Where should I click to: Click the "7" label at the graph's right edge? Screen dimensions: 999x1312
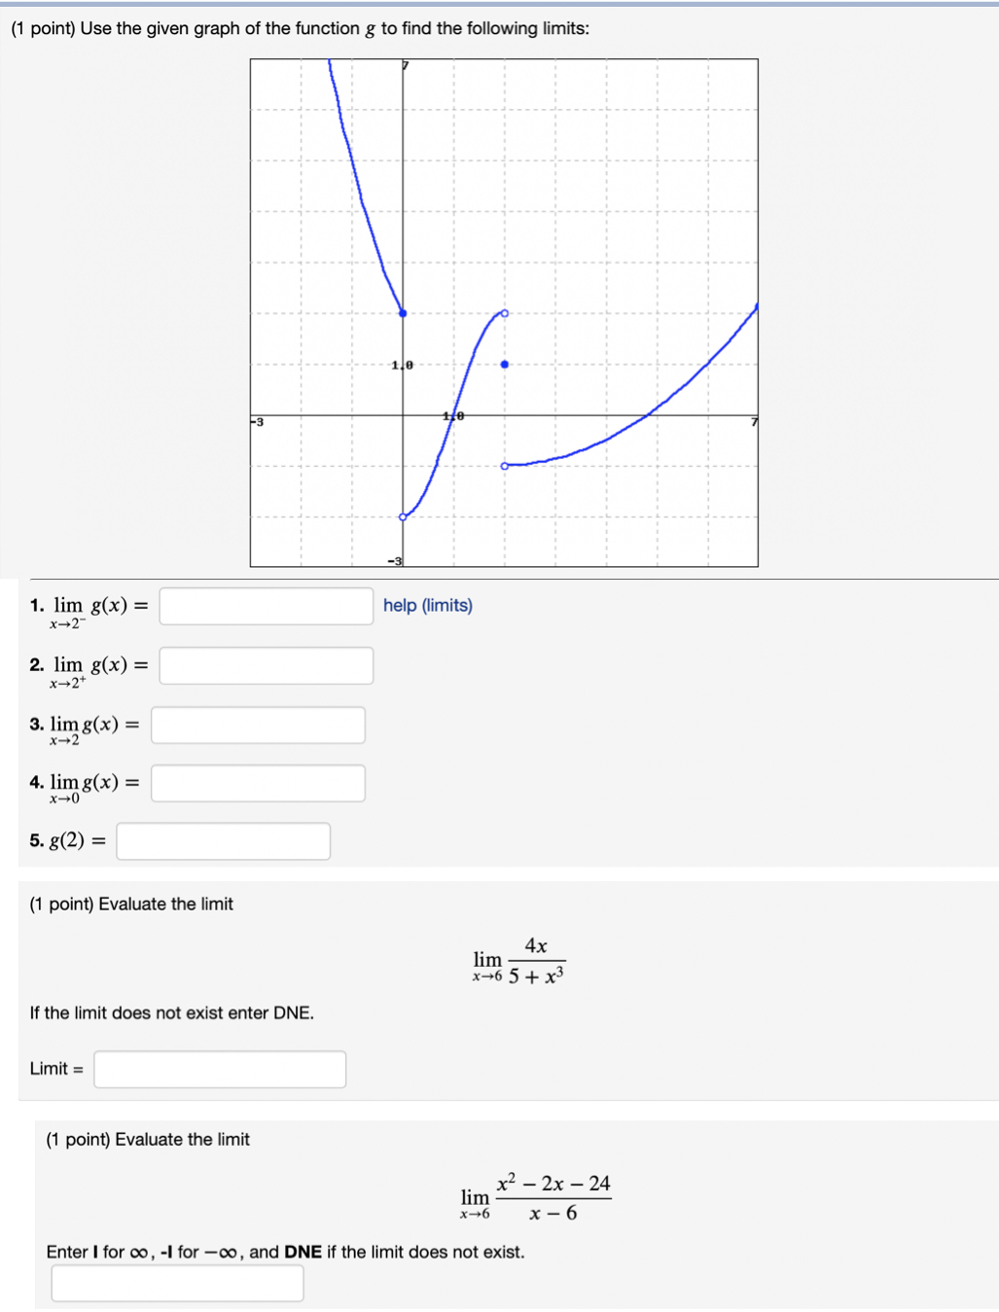click(754, 421)
